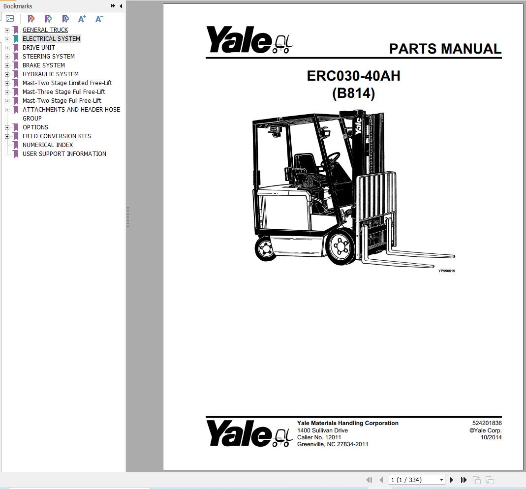Expand the HYDRAULIC SYSTEM bookmark

coord(6,74)
